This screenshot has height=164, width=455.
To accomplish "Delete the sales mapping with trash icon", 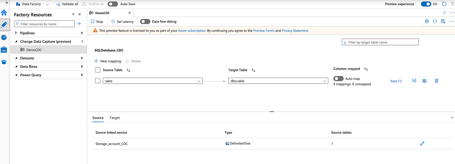I will click(436, 81).
